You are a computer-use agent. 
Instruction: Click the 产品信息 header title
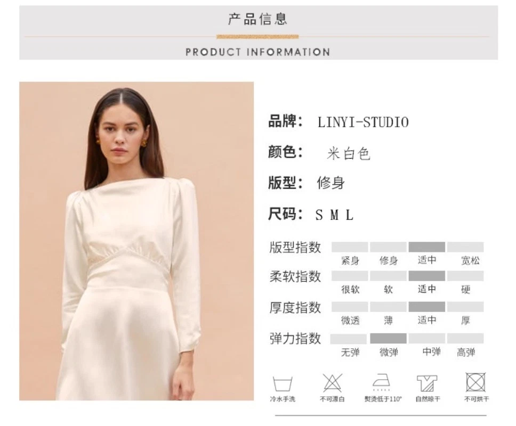[x=257, y=19]
